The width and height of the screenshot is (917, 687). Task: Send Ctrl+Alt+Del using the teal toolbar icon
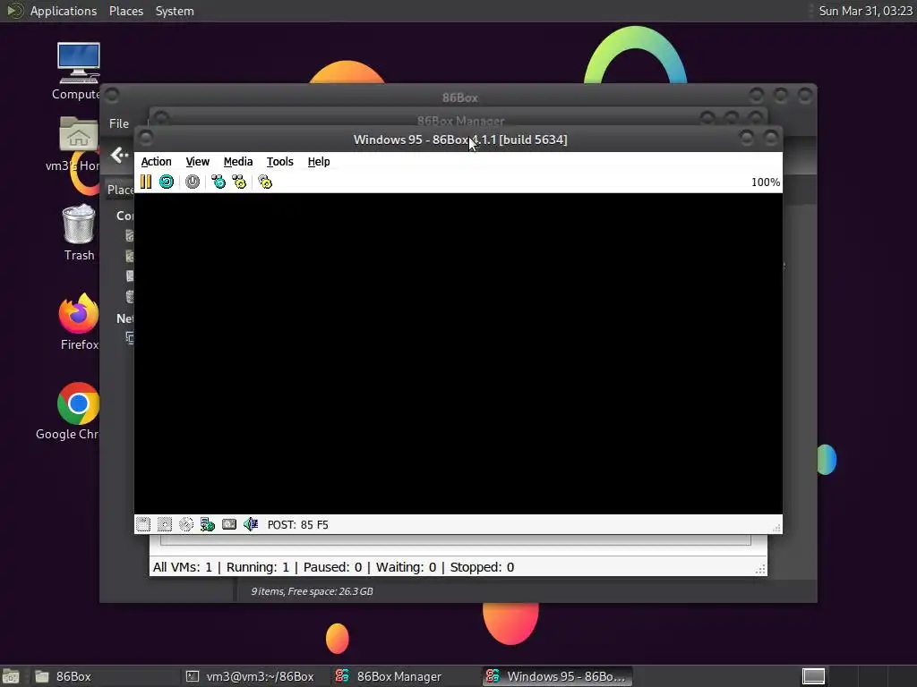tap(219, 182)
